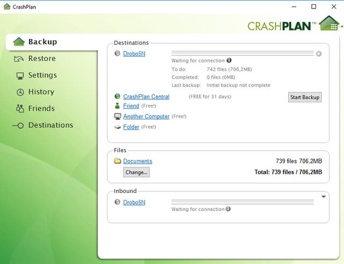
Task: Click the CrashPlan title bar app icon
Action: coord(7,6)
